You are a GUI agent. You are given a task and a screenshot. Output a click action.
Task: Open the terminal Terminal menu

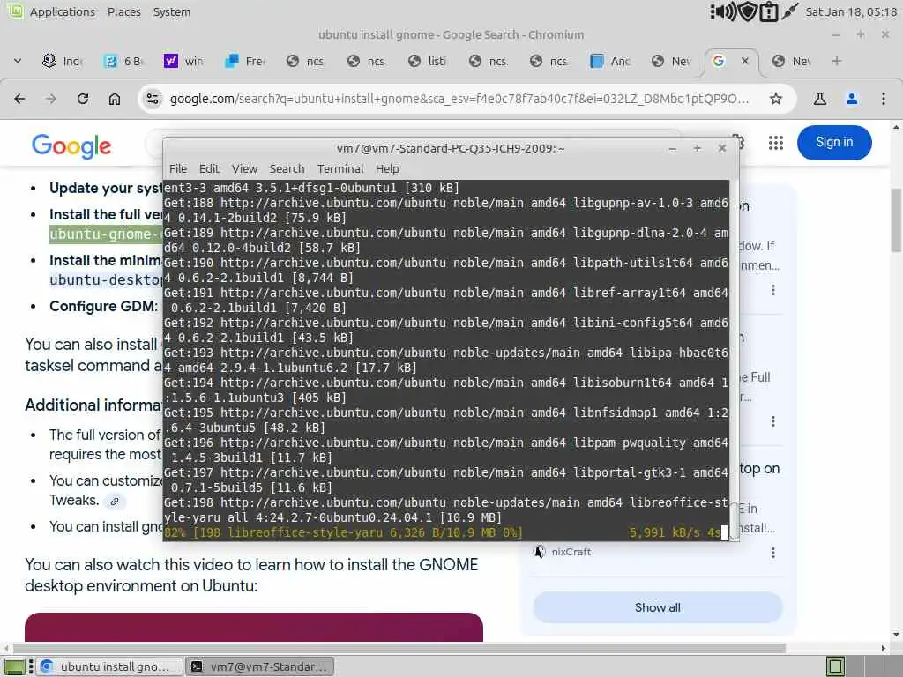[340, 168]
